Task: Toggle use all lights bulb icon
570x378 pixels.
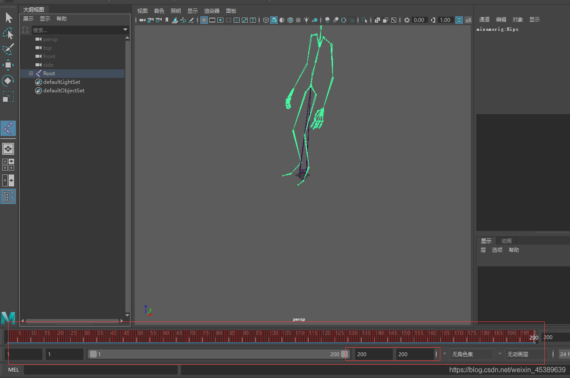Action: click(306, 20)
